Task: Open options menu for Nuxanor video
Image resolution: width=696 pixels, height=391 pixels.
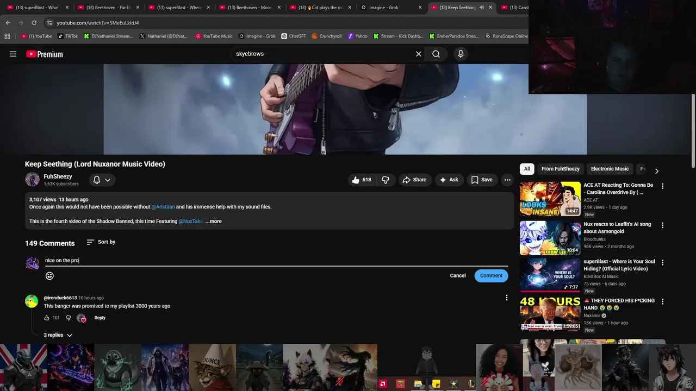Action: pyautogui.click(x=662, y=301)
